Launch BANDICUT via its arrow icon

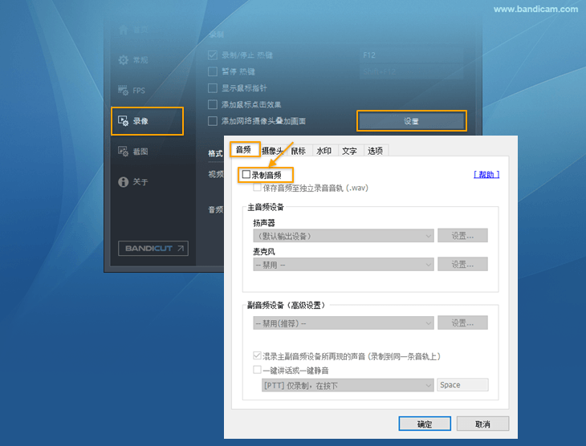(181, 249)
